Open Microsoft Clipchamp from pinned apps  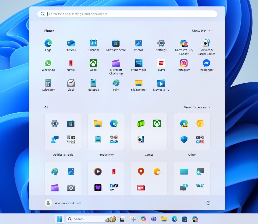click(x=116, y=63)
